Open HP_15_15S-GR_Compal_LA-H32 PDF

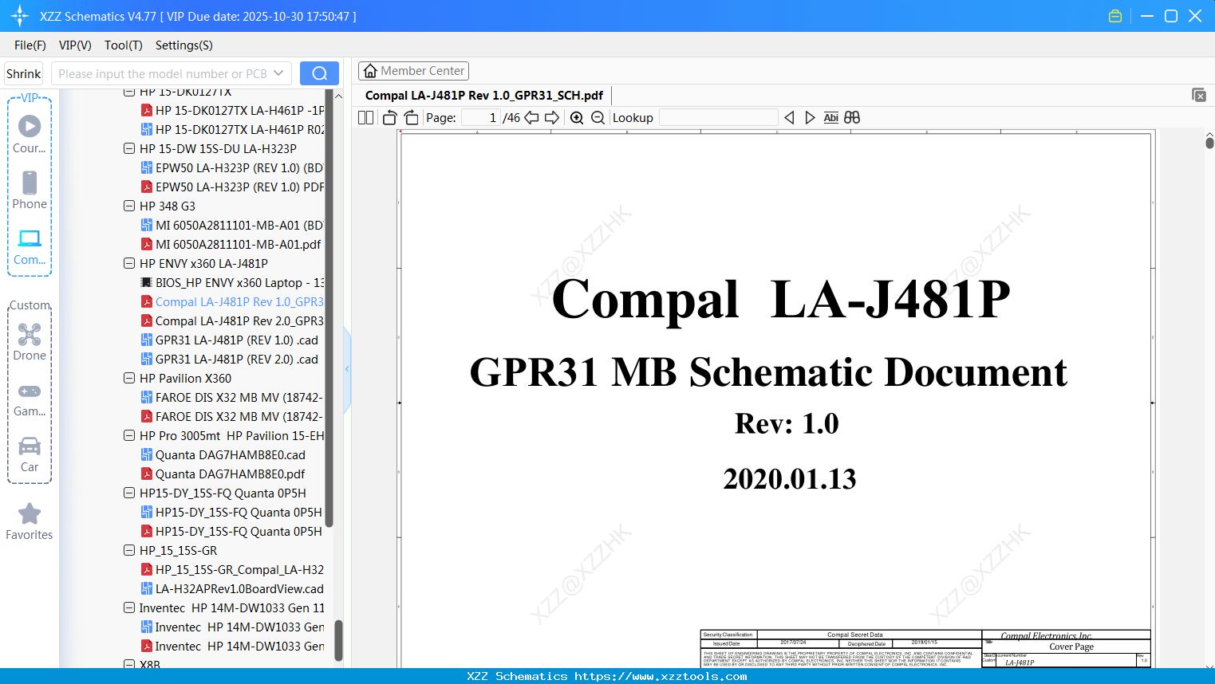(233, 569)
